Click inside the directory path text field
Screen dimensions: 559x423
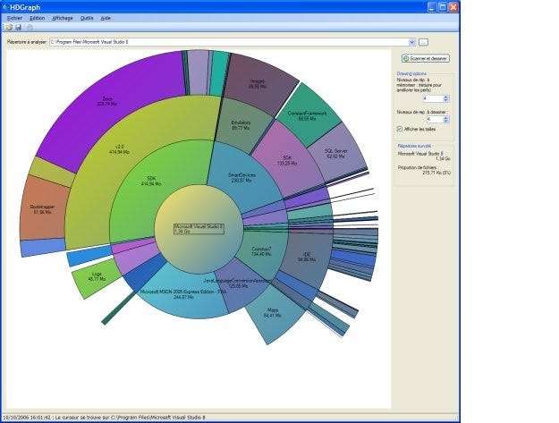tap(224, 42)
